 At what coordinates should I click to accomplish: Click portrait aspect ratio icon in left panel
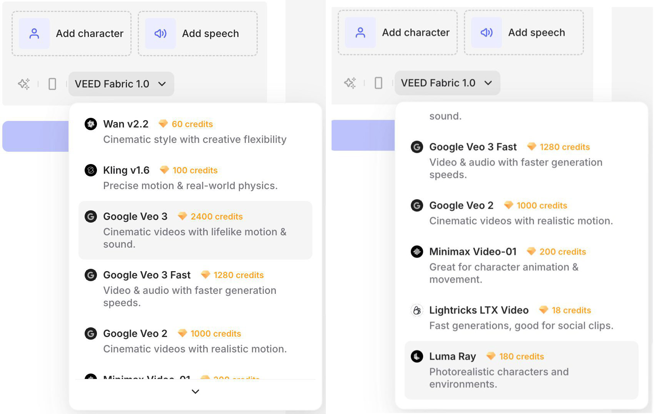click(x=52, y=84)
